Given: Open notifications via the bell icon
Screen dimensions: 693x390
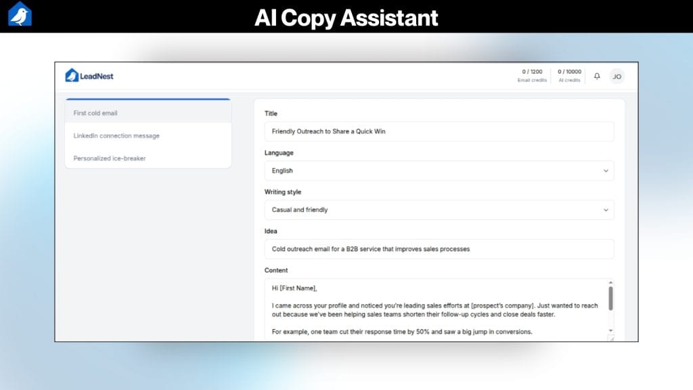Looking at the screenshot, I should click(x=596, y=77).
